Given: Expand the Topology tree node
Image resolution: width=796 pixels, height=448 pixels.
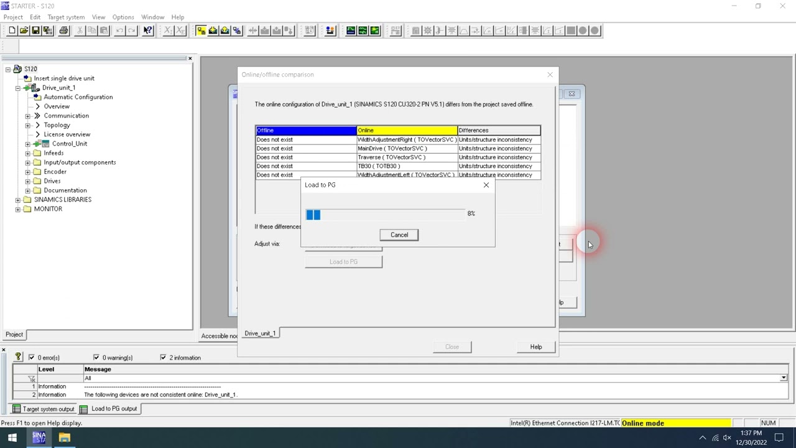Looking at the screenshot, I should [x=28, y=125].
